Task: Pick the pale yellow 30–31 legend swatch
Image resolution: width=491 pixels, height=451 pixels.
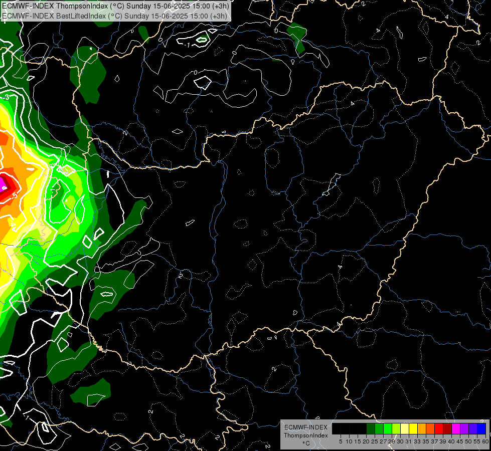Action: [x=405, y=428]
